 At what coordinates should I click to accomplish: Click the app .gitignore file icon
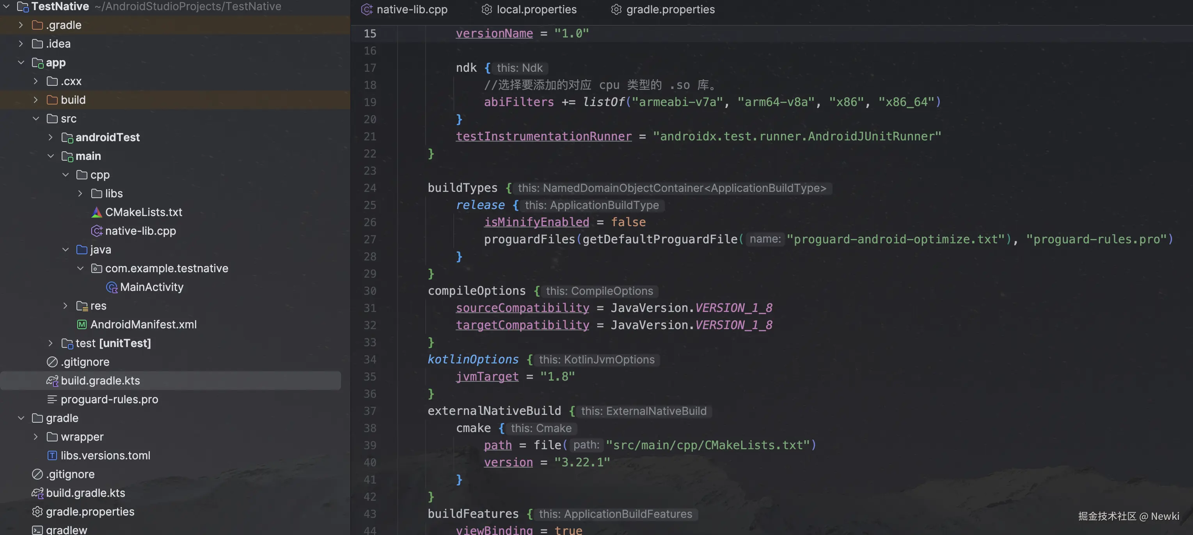pyautogui.click(x=52, y=362)
